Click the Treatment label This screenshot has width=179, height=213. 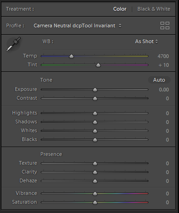click(20, 9)
